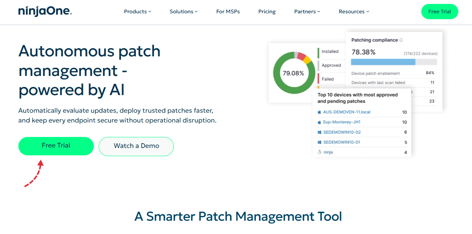472x234 pixels.
Task: Open the Sup-Monterey-JH1 device link
Action: pos(342,122)
